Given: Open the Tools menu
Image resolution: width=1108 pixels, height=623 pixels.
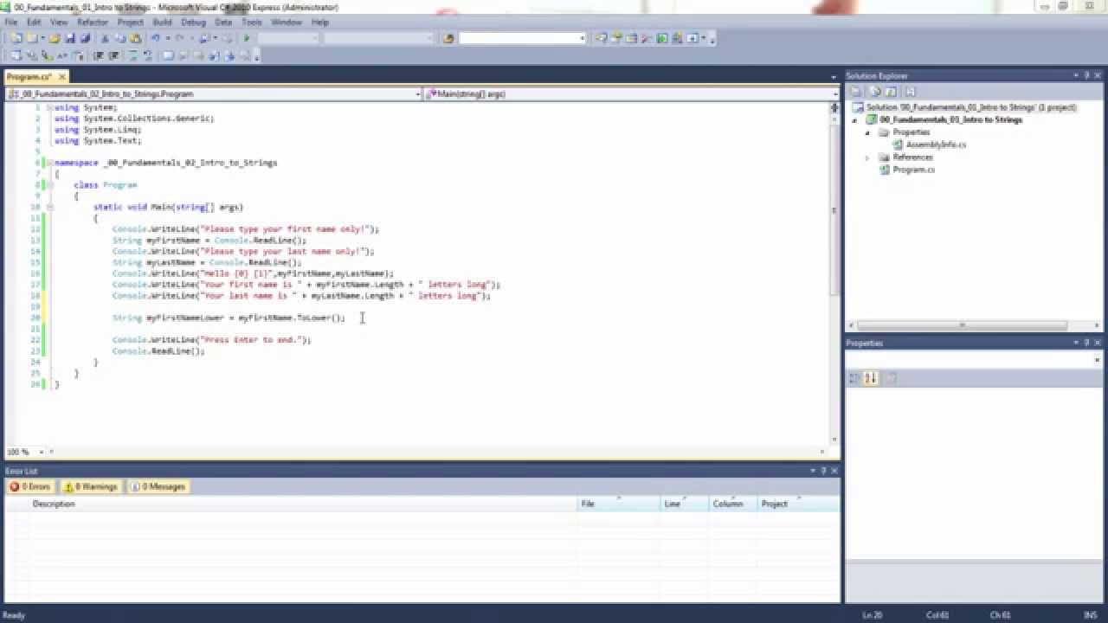Looking at the screenshot, I should pyautogui.click(x=251, y=22).
